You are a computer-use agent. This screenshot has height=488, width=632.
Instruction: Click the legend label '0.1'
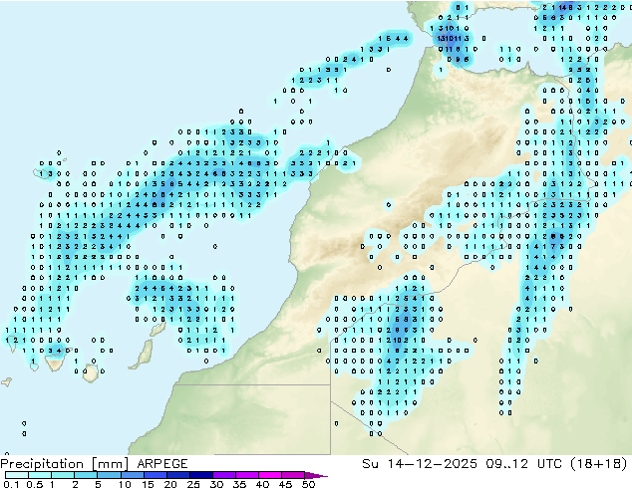[x=11, y=484]
